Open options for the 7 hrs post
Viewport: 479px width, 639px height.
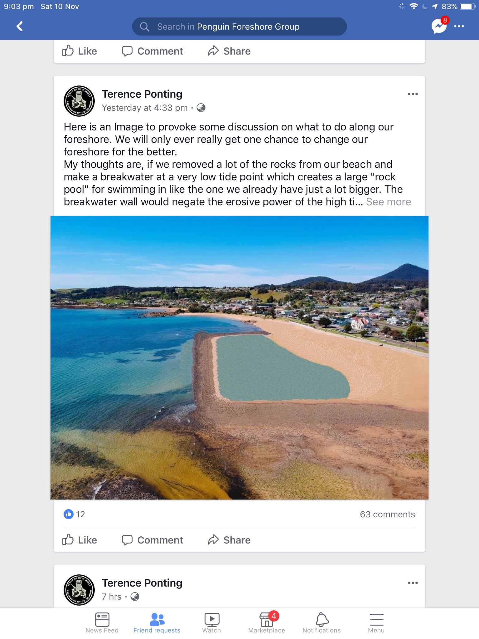pyautogui.click(x=413, y=583)
